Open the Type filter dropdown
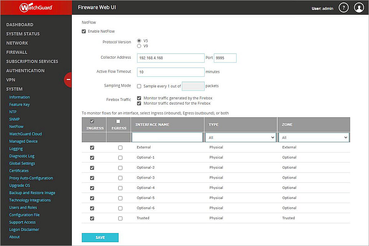The height and width of the screenshot is (246, 369). click(x=240, y=137)
